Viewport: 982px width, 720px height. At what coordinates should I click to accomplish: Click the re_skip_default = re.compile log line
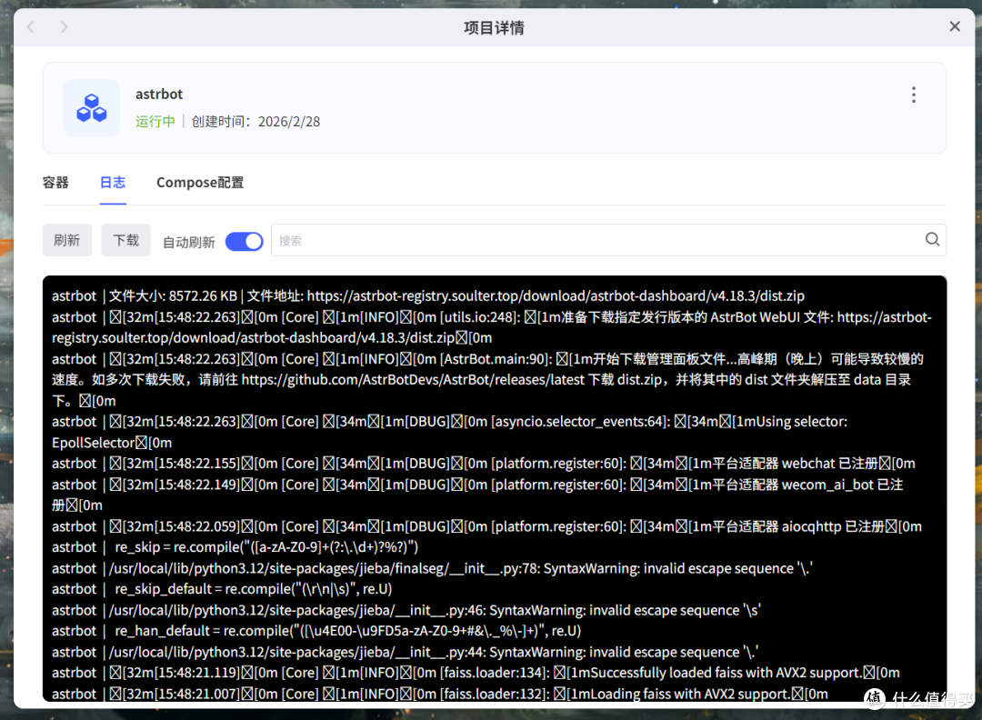click(222, 589)
